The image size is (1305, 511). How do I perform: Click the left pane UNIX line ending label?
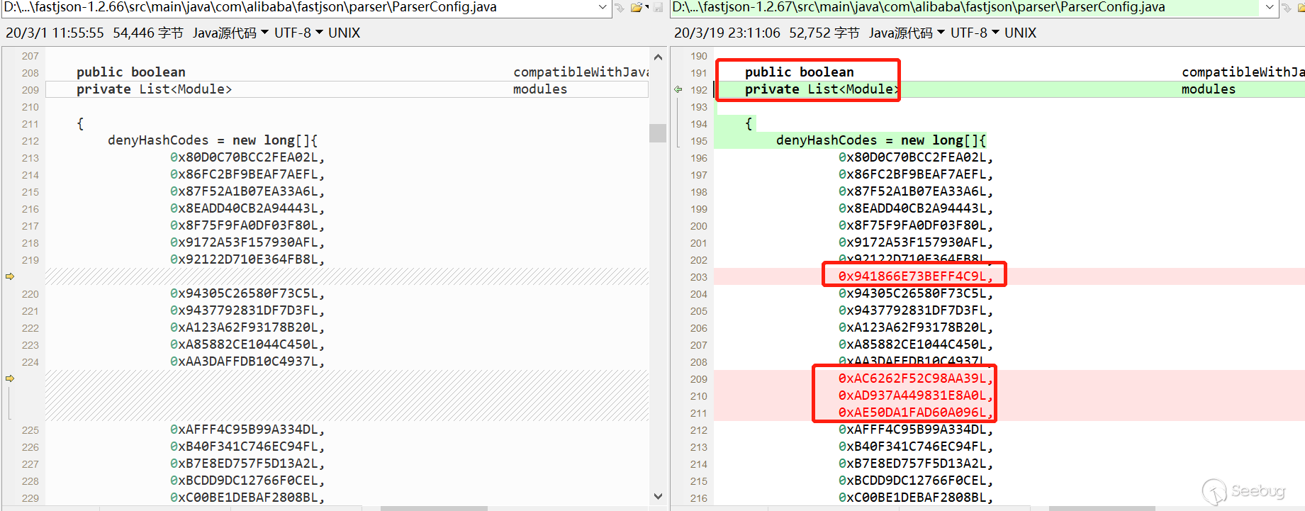(345, 33)
